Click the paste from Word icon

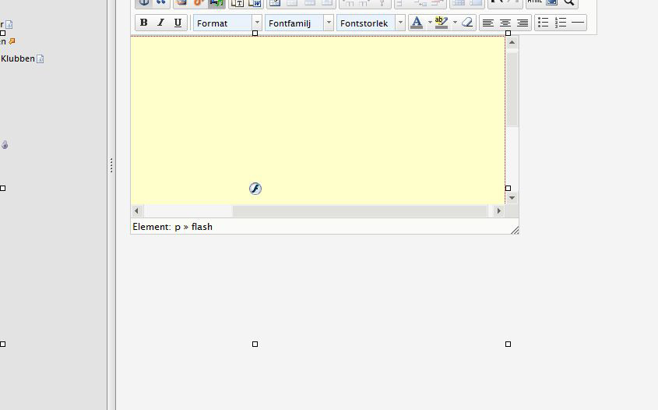click(x=255, y=2)
